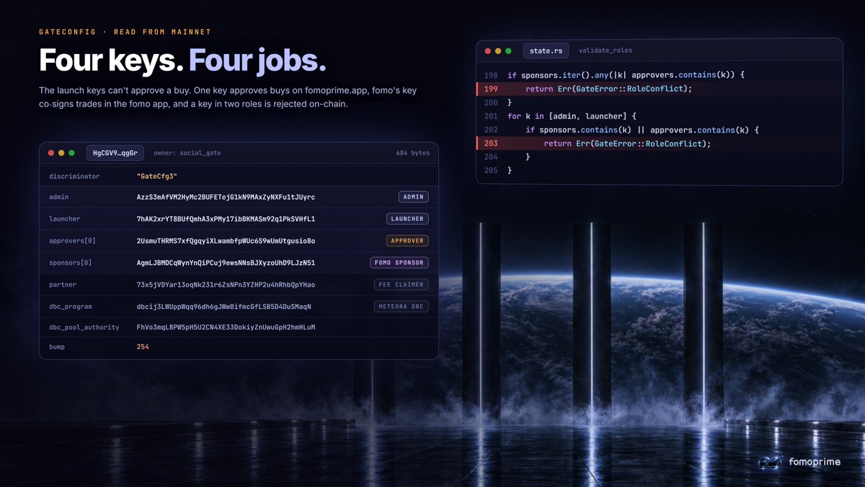Click the fomoprime logo icon
Screen dimensions: 865x487
[x=768, y=462]
